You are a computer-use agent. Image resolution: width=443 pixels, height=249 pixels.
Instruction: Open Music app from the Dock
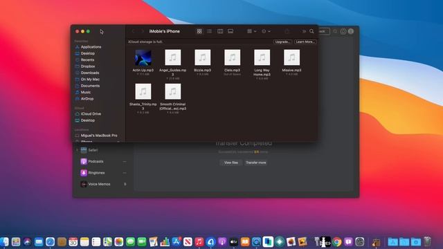pos(199,241)
